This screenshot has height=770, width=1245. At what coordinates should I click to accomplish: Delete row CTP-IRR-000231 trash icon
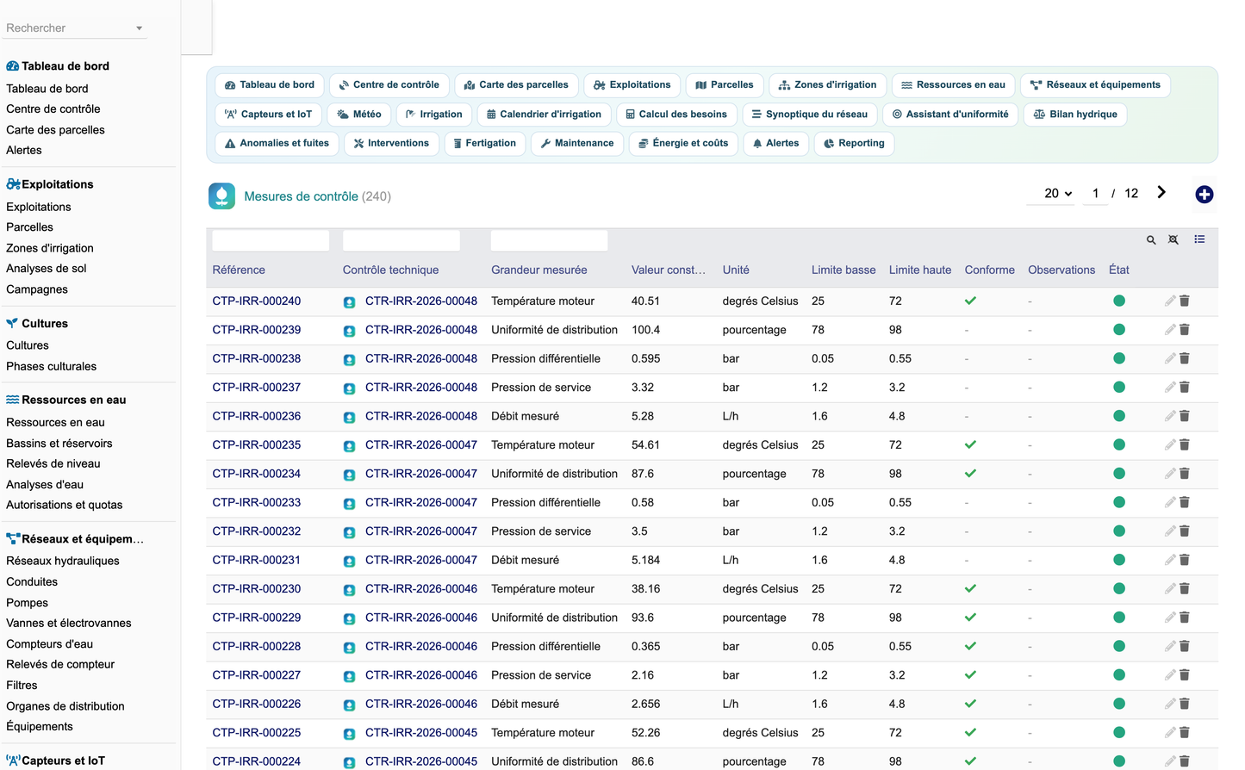point(1185,560)
